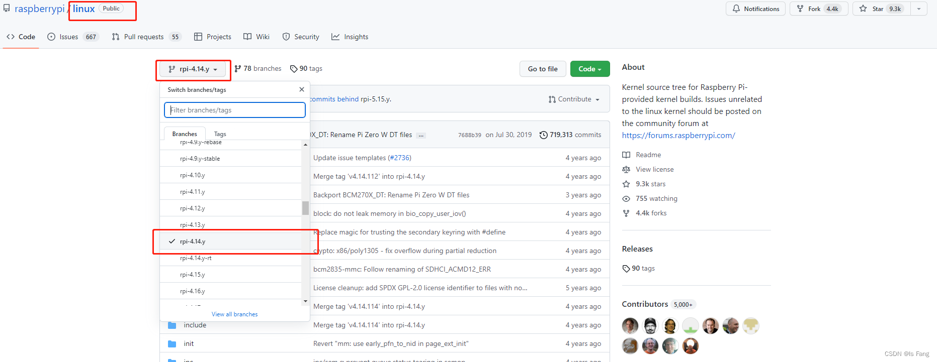Viewport: 937px width, 362px height.
Task: Choose branch rpi-4.15.y
Action: pyautogui.click(x=231, y=275)
